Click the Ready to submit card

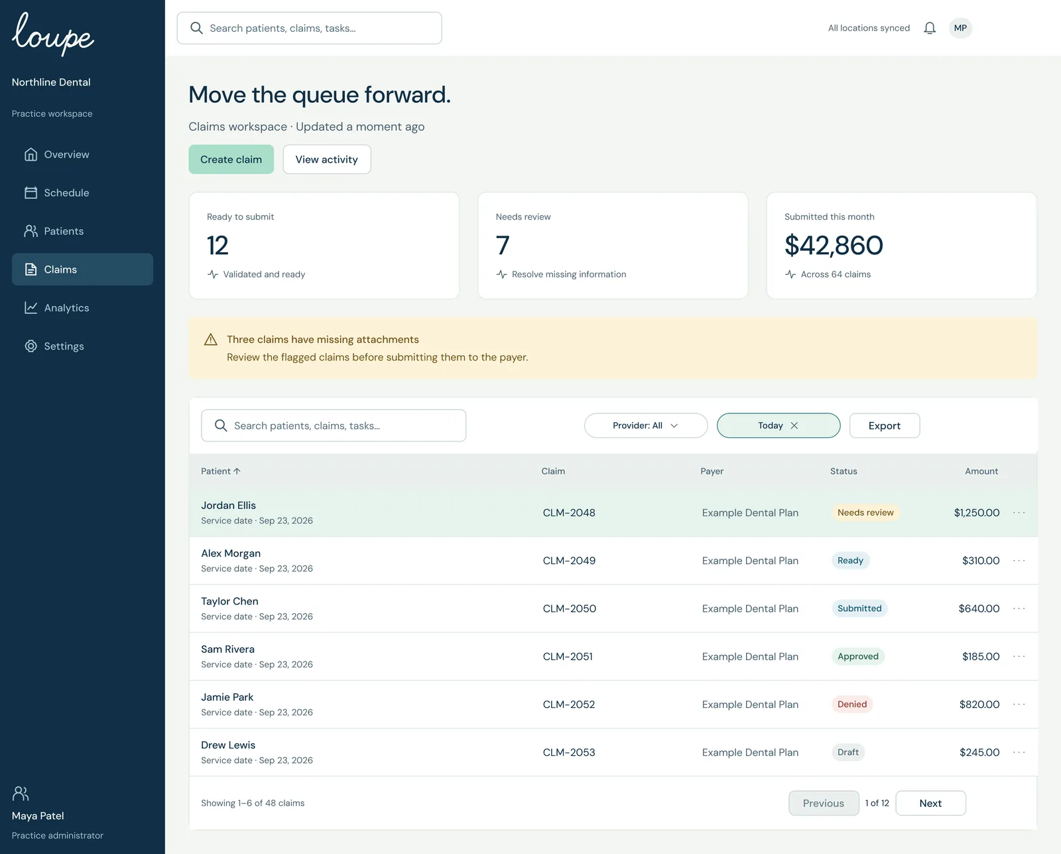click(x=324, y=246)
